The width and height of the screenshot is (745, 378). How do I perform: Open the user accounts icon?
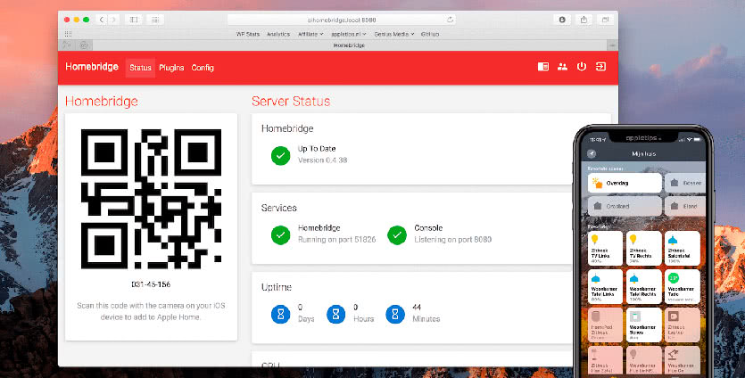(x=562, y=67)
